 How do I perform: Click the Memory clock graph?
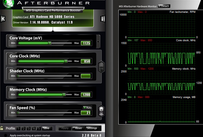tap(161, 83)
